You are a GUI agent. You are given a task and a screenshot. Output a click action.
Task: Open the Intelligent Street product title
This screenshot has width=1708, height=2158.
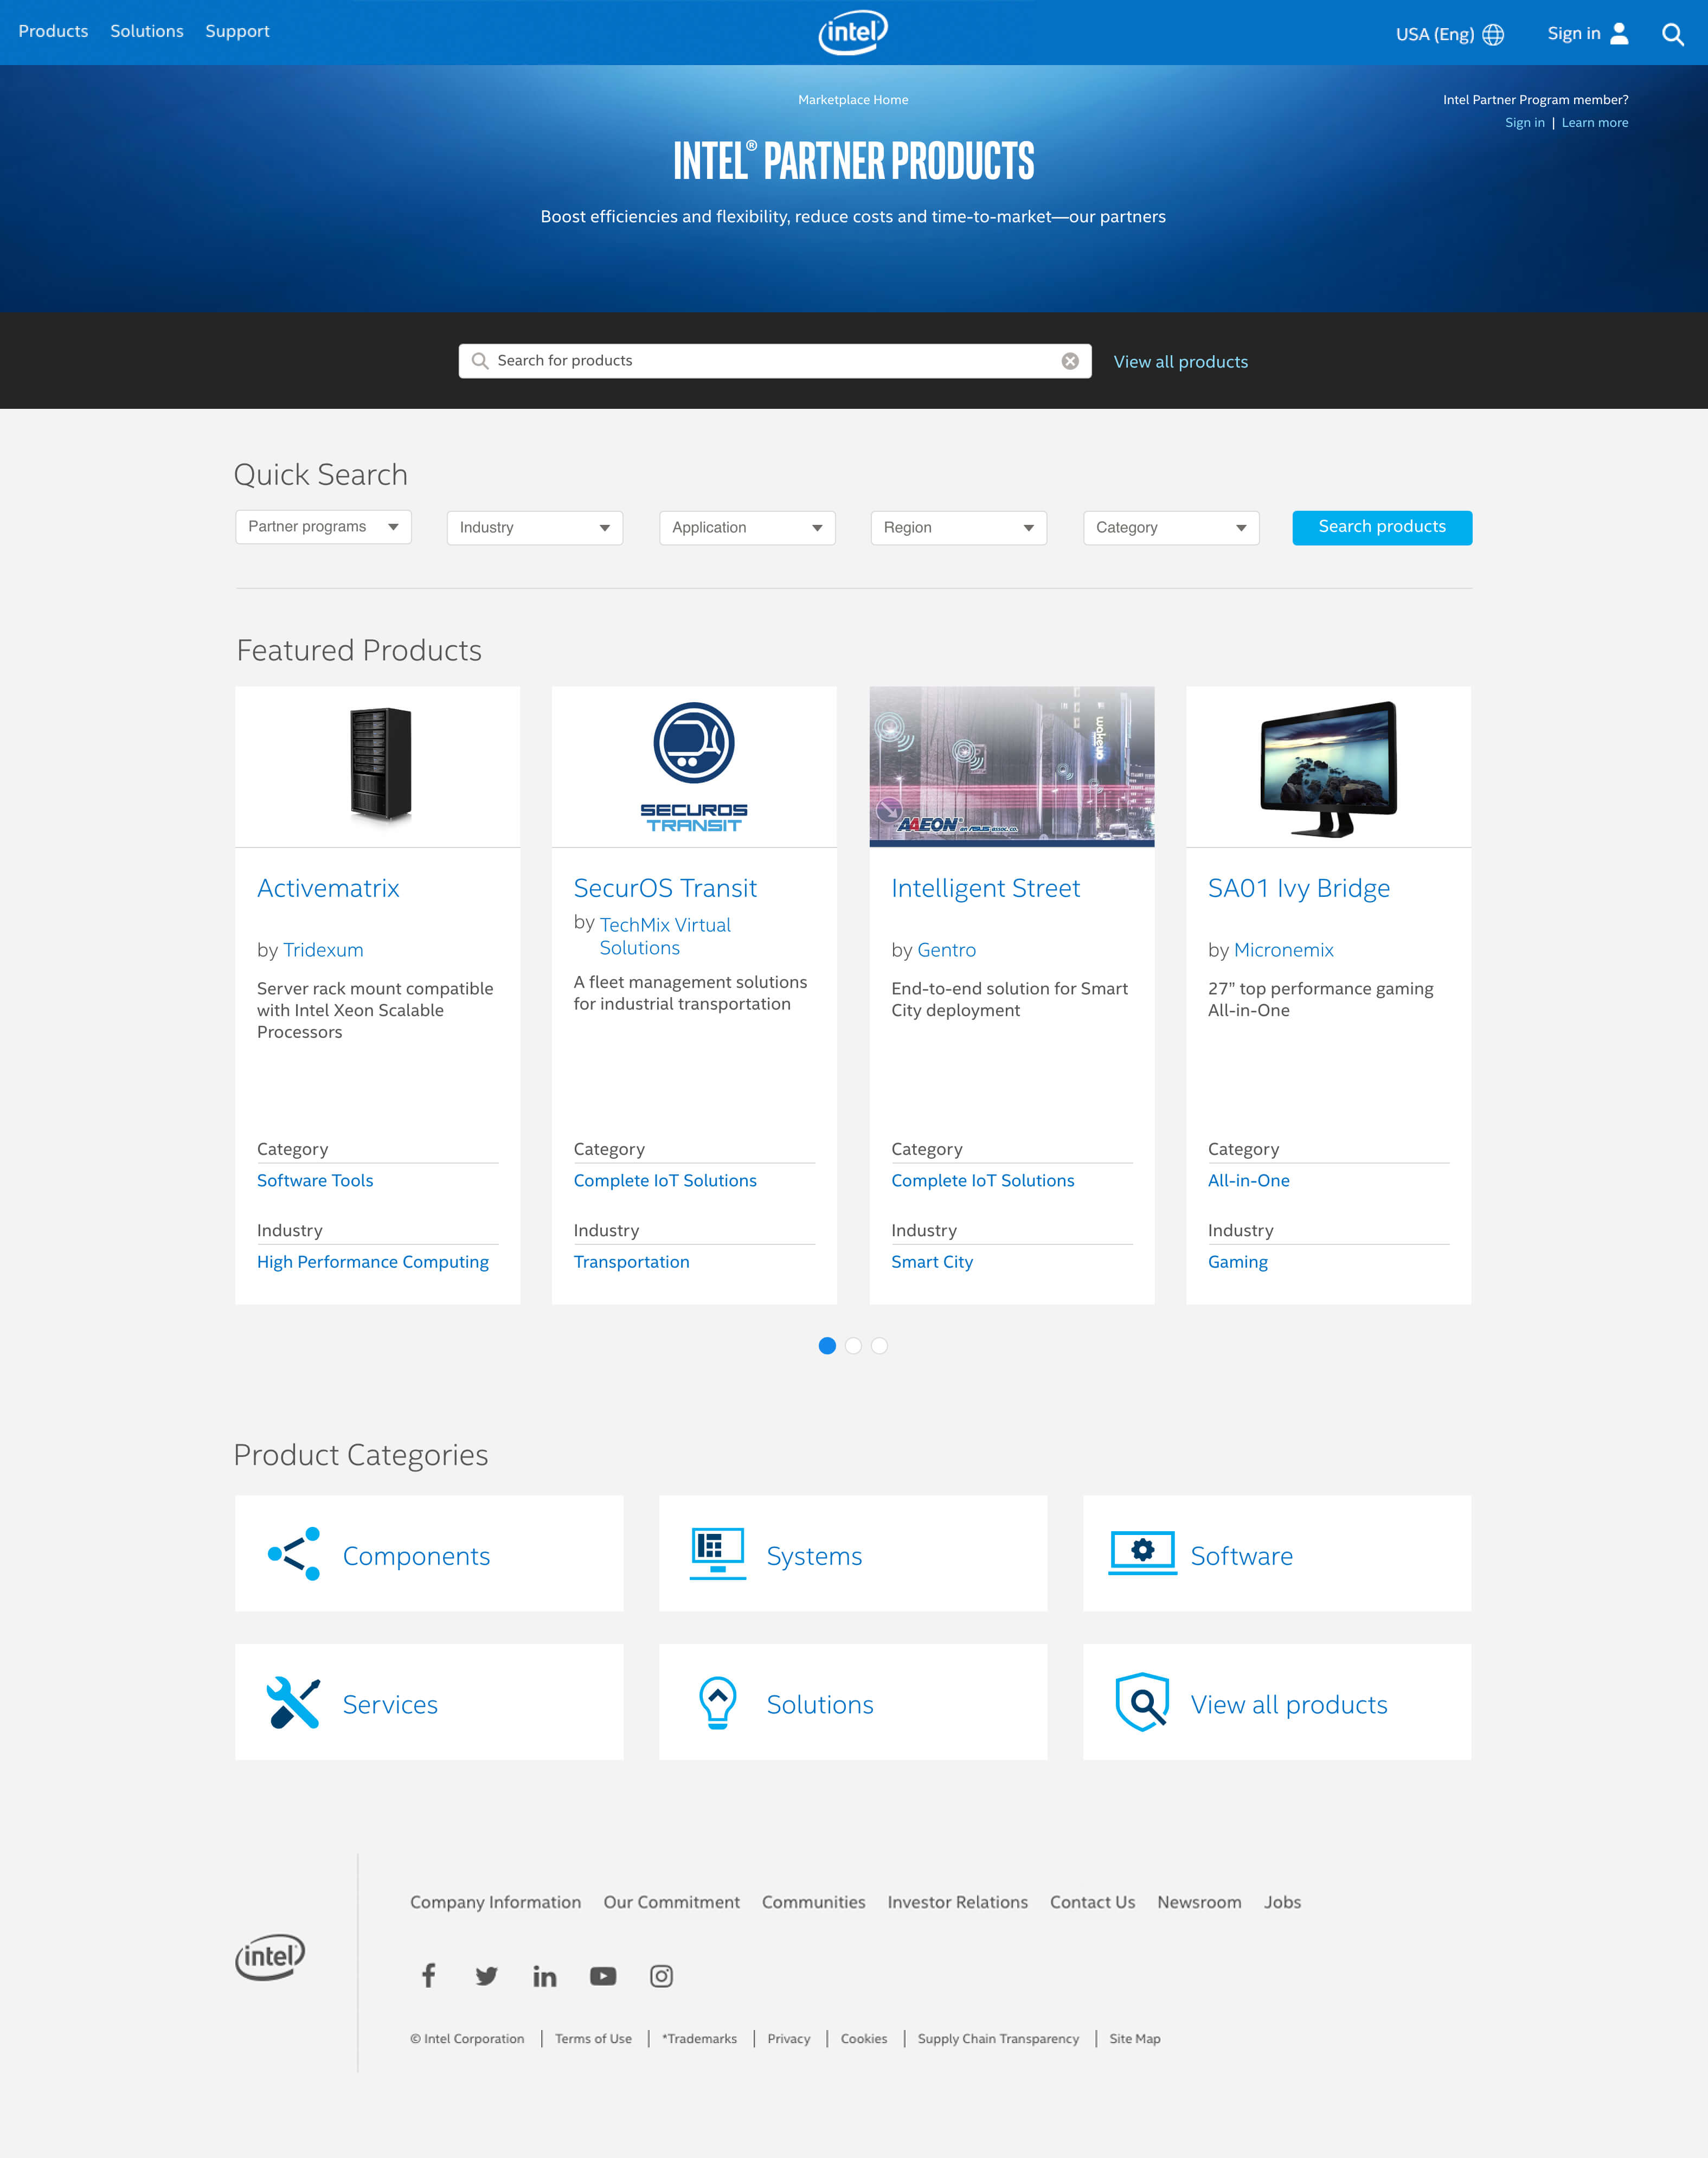pyautogui.click(x=986, y=888)
